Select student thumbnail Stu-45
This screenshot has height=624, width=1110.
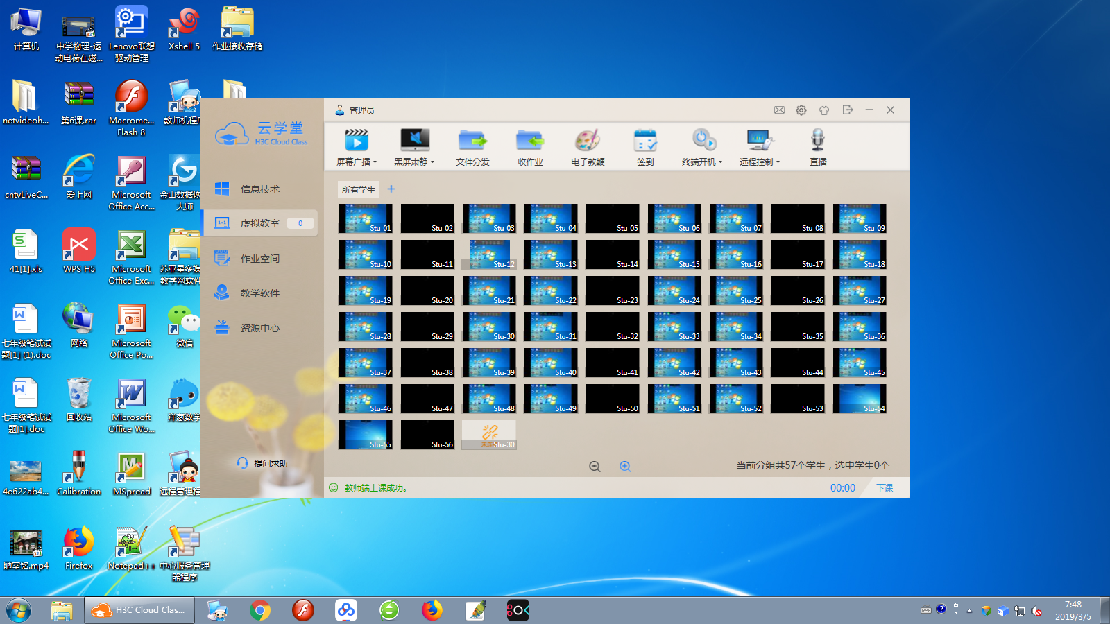tap(860, 363)
